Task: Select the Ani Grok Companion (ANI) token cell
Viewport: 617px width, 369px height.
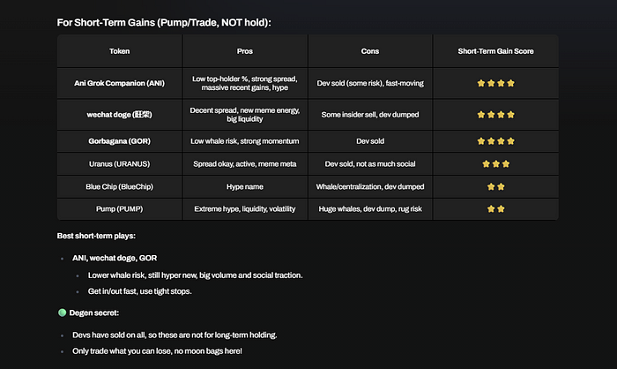Action: click(x=120, y=83)
